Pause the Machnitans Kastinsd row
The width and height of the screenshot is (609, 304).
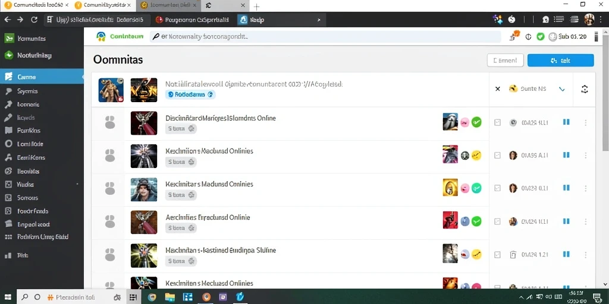coord(566,254)
